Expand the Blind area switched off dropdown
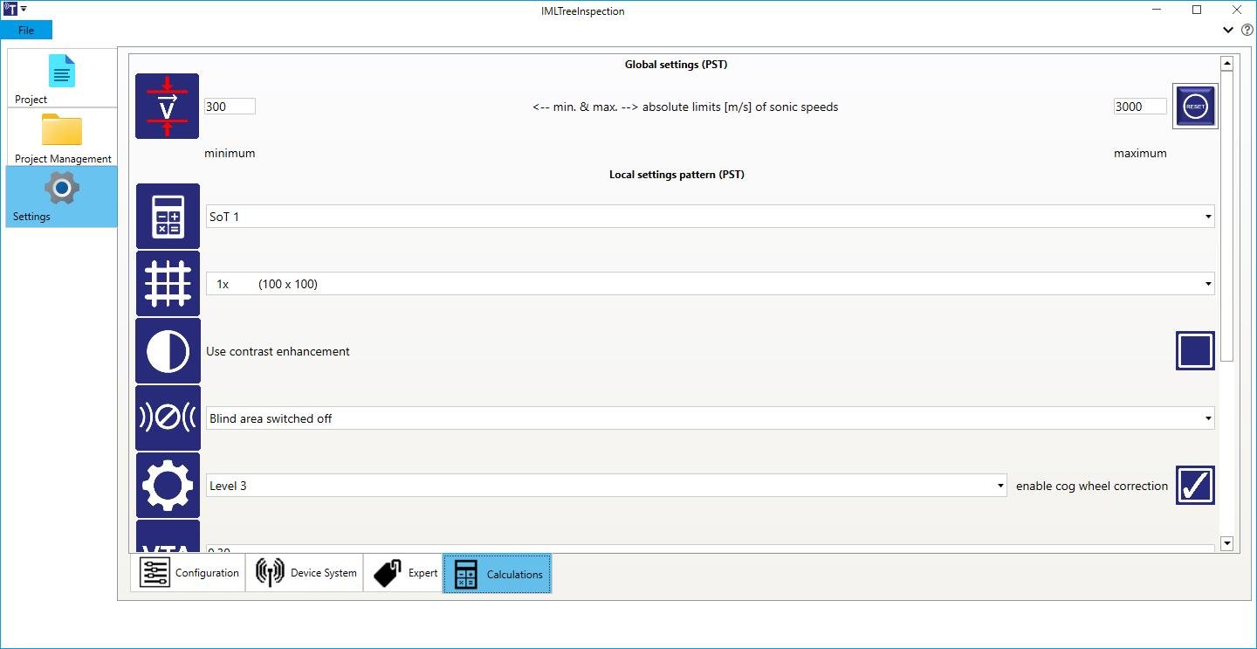 pyautogui.click(x=710, y=418)
